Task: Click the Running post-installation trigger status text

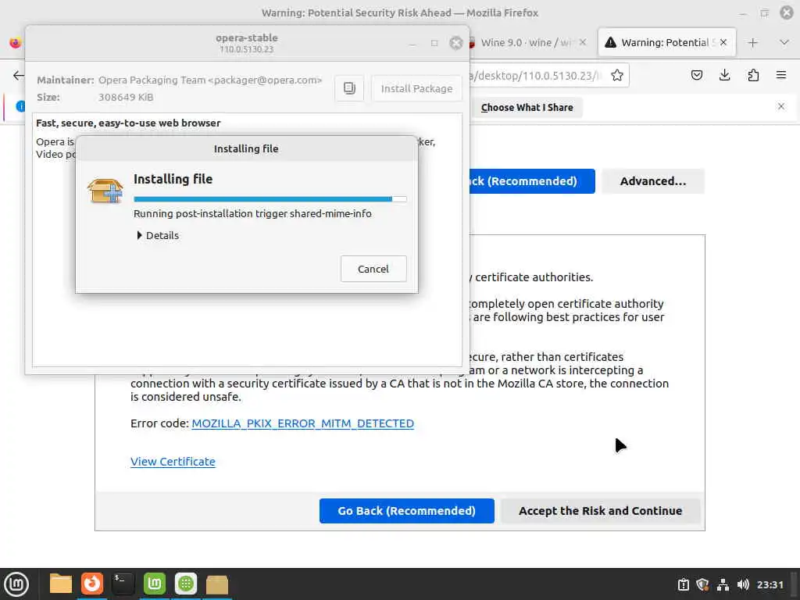Action: (252, 214)
